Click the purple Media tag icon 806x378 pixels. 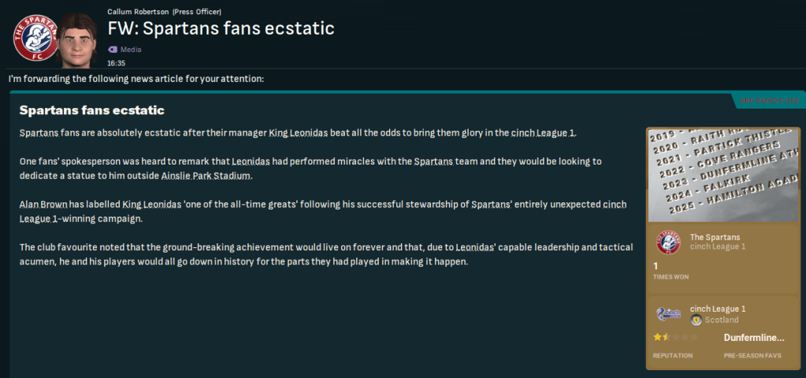[112, 50]
